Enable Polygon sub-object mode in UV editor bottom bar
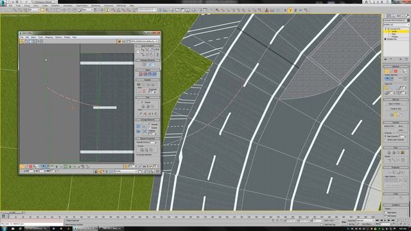Screen dimensions: 411x231 coord(31,167)
